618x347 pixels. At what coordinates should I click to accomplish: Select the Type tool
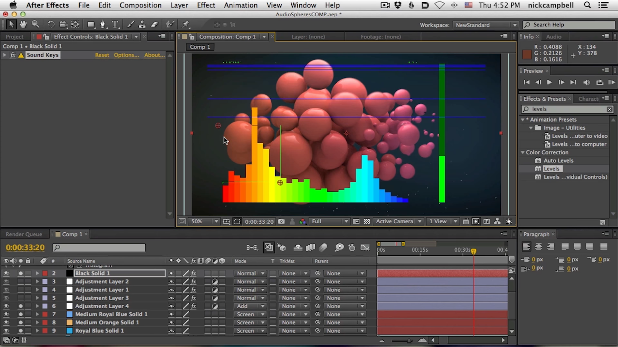pos(115,24)
